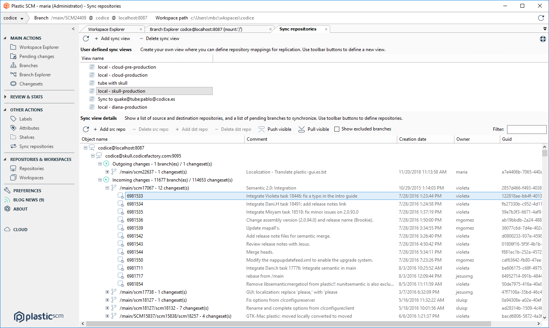Close the Branch Explorer tab
This screenshot has width=549, height=328.
pyautogui.click(x=270, y=29)
